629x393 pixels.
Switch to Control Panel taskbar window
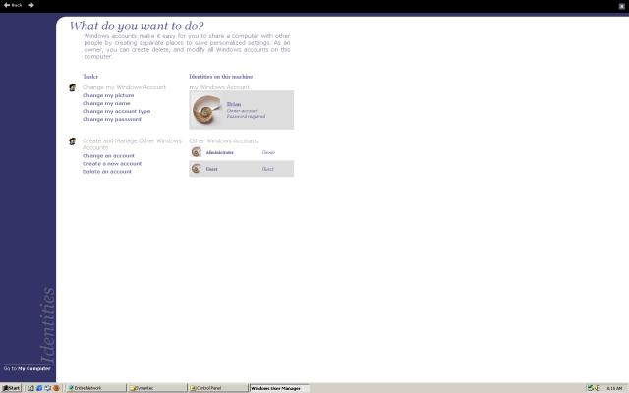point(218,388)
